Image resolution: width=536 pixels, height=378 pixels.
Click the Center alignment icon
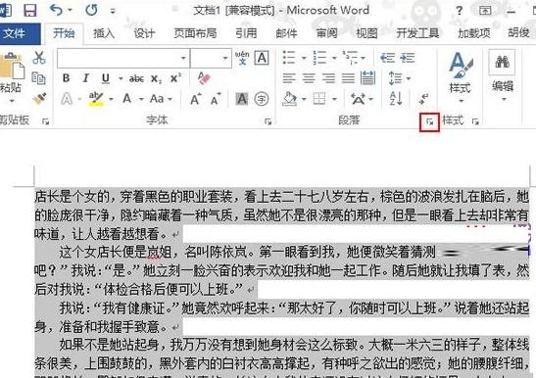click(309, 78)
